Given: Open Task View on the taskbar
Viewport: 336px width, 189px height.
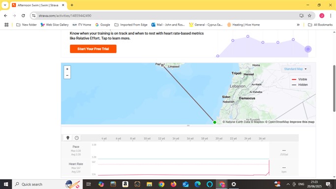Looking at the screenshot, I should coord(89,184).
